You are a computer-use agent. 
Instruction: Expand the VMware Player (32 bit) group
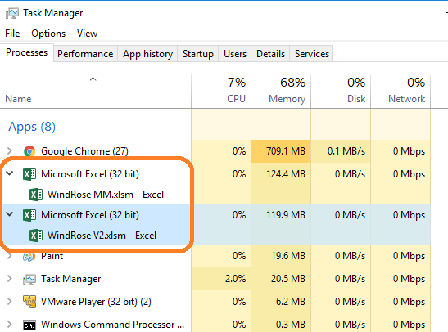click(x=10, y=302)
